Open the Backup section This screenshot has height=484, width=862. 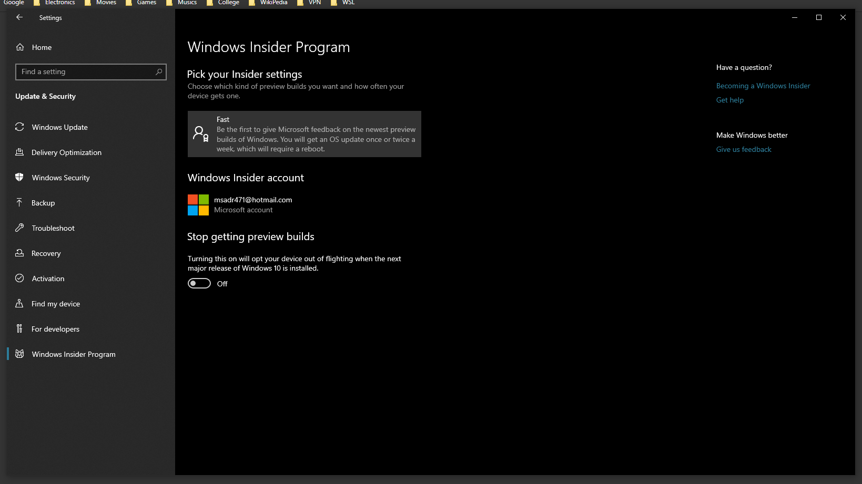[43, 203]
